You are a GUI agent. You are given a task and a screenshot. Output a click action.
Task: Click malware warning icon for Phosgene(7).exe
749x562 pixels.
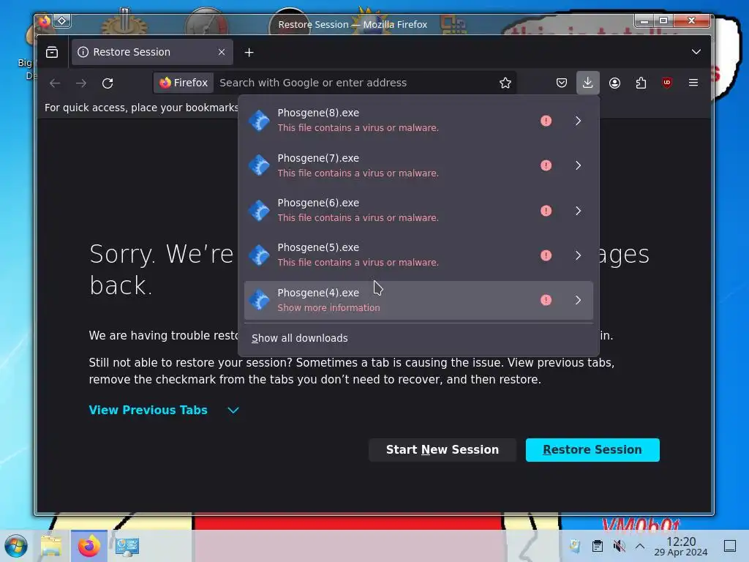(x=546, y=165)
